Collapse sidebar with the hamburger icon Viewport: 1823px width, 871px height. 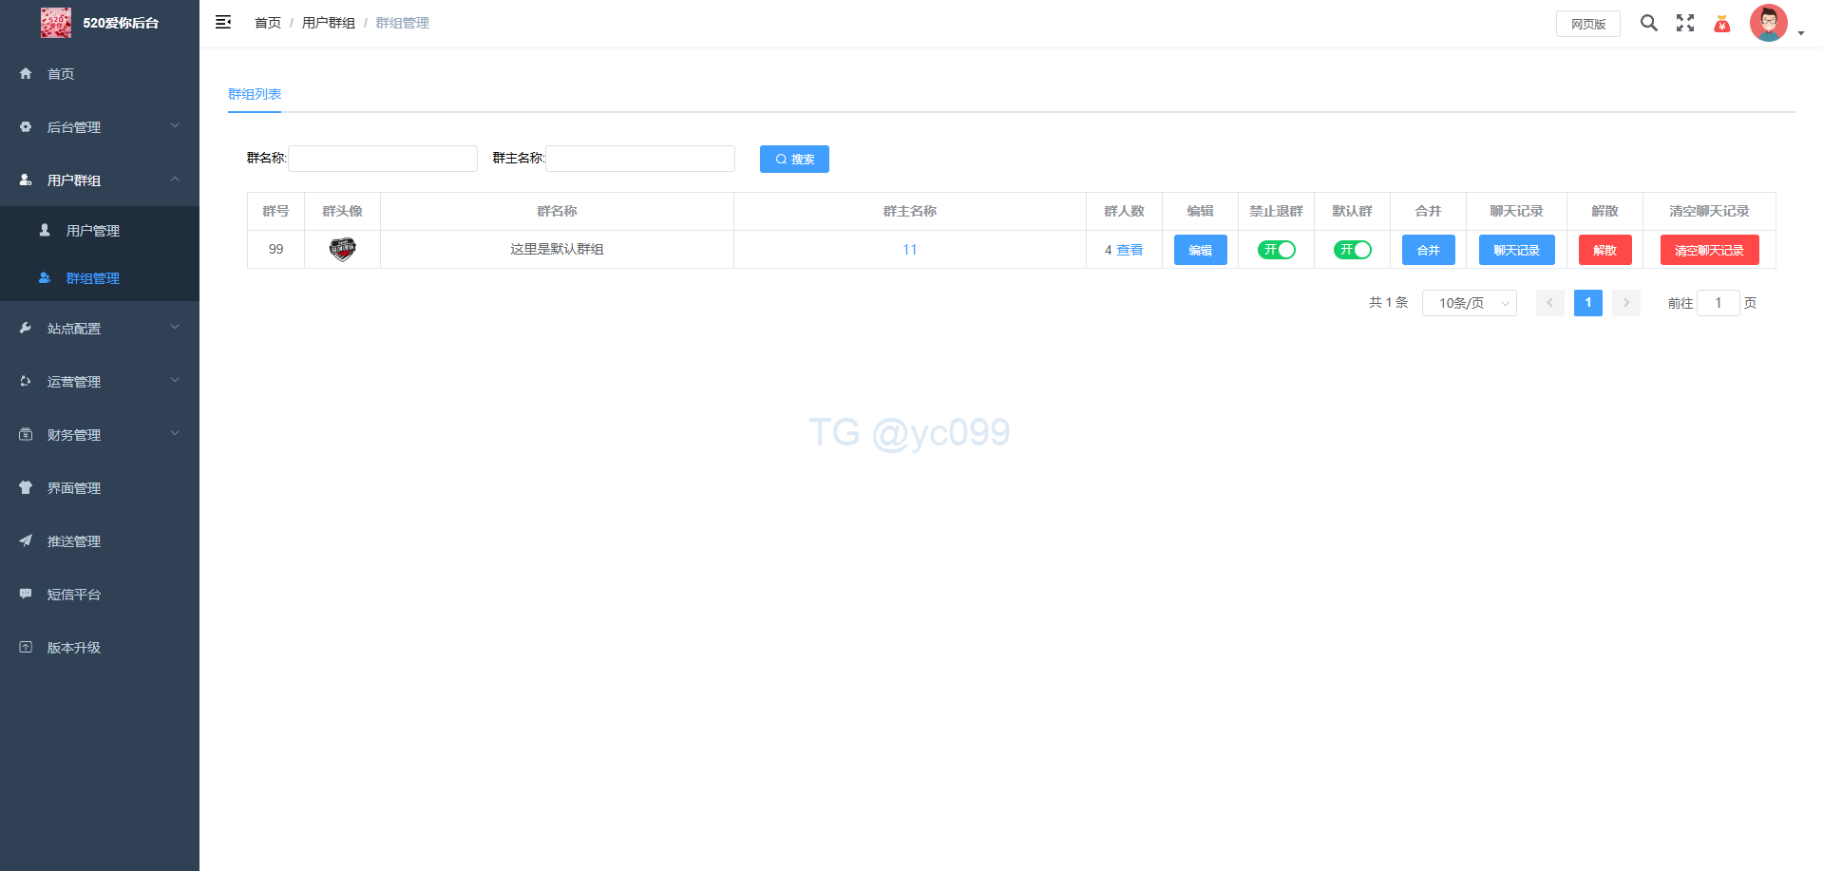point(223,22)
